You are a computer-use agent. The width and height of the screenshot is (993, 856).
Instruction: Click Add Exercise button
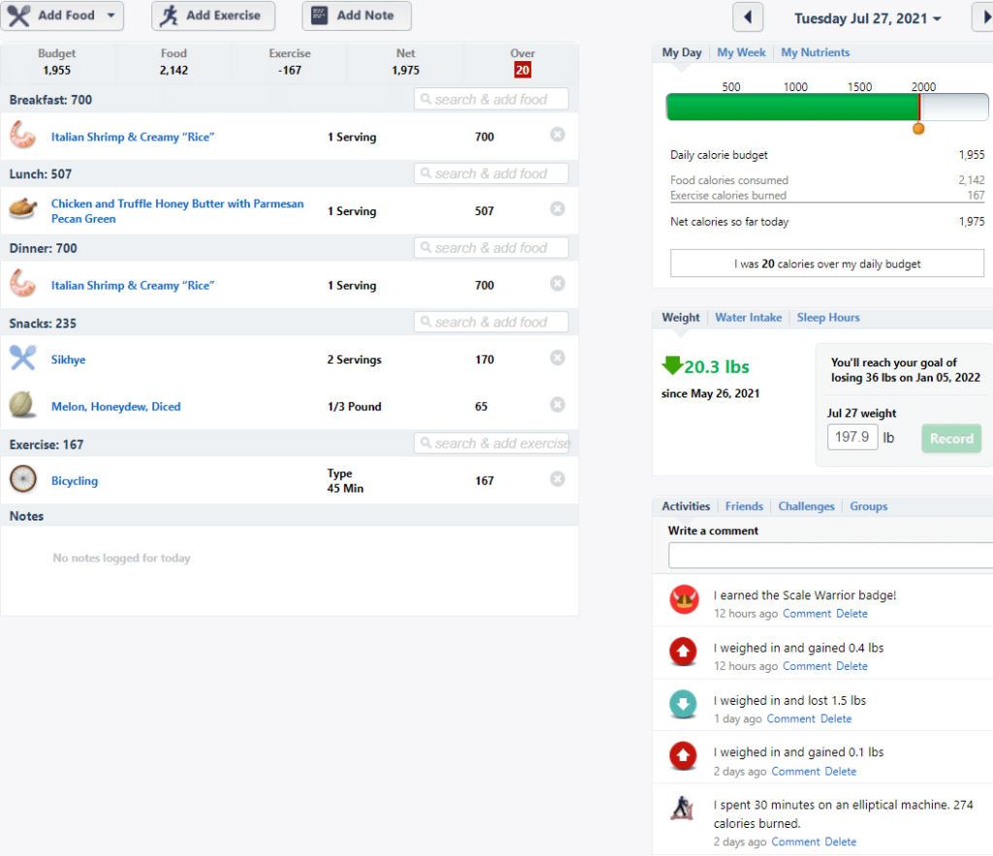coord(213,16)
